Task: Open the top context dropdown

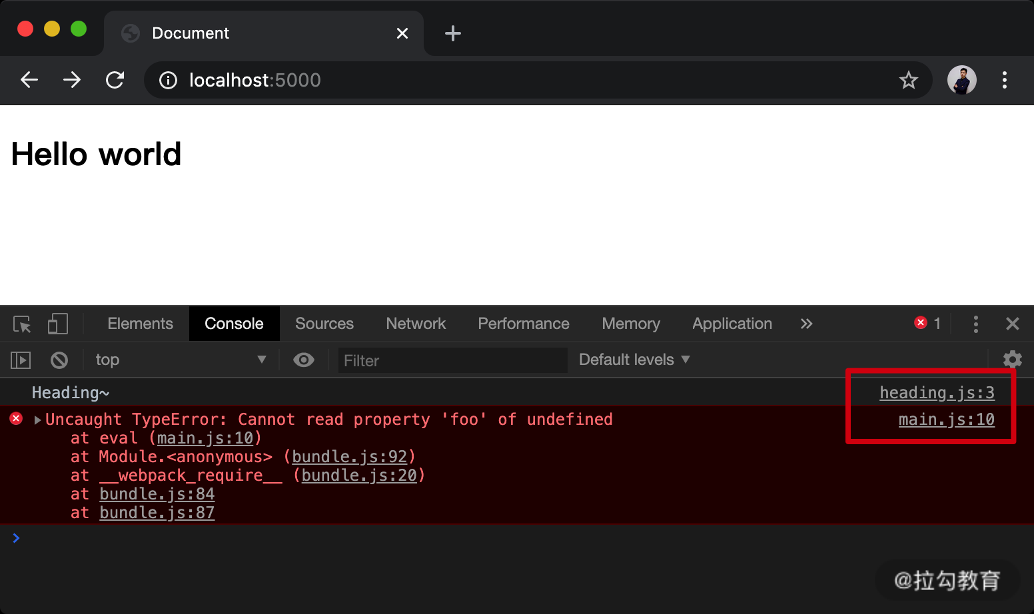Action: [x=181, y=360]
